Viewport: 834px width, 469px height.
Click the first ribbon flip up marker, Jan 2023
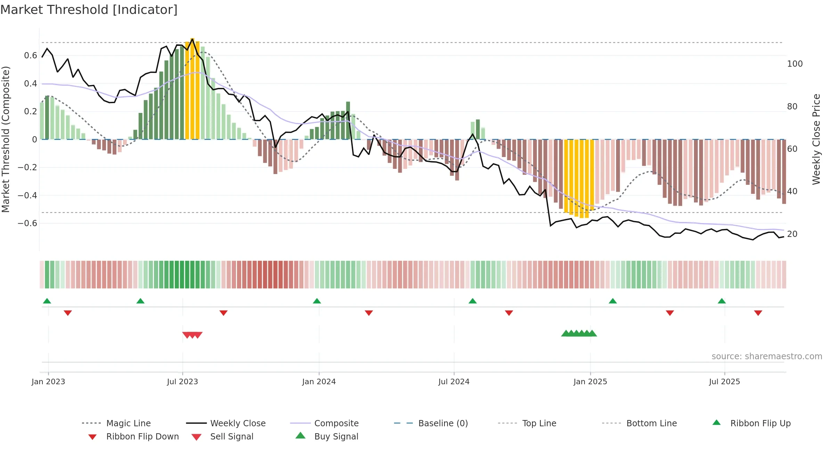47,301
